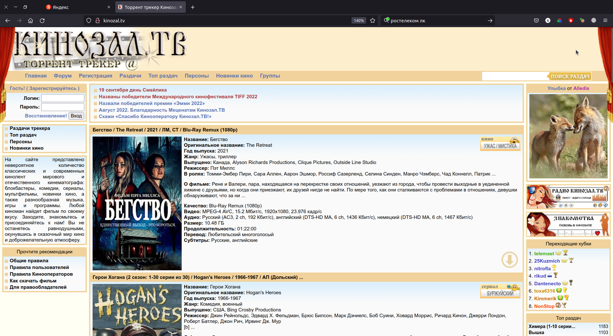Open Август 2022 Благодарность Меценатам link
This screenshot has width=613, height=336.
pyautogui.click(x=162, y=110)
